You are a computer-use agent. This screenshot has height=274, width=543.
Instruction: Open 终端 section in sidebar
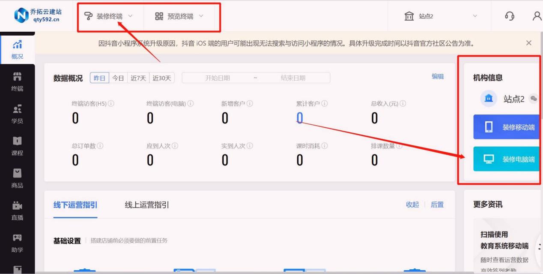pyautogui.click(x=17, y=81)
